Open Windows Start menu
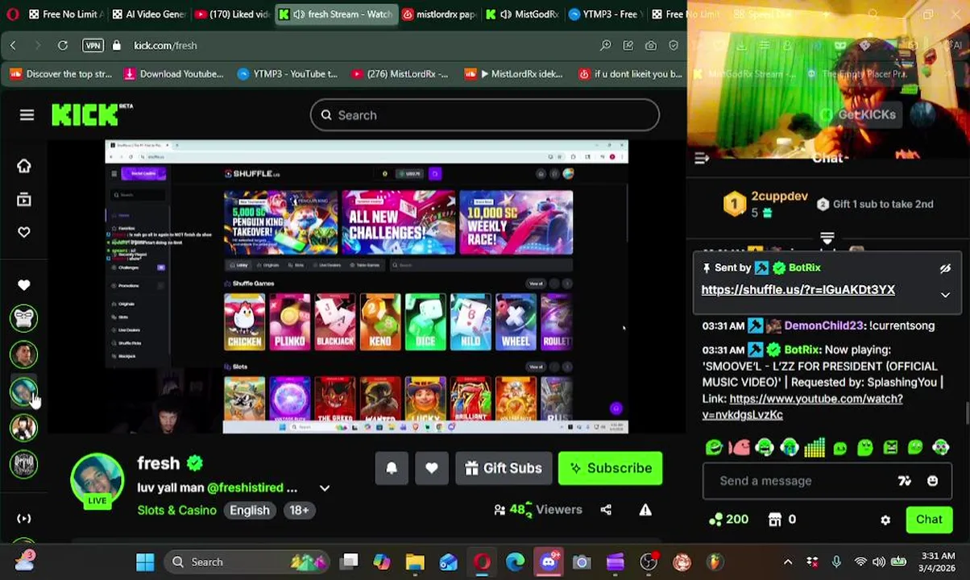 pos(145,561)
